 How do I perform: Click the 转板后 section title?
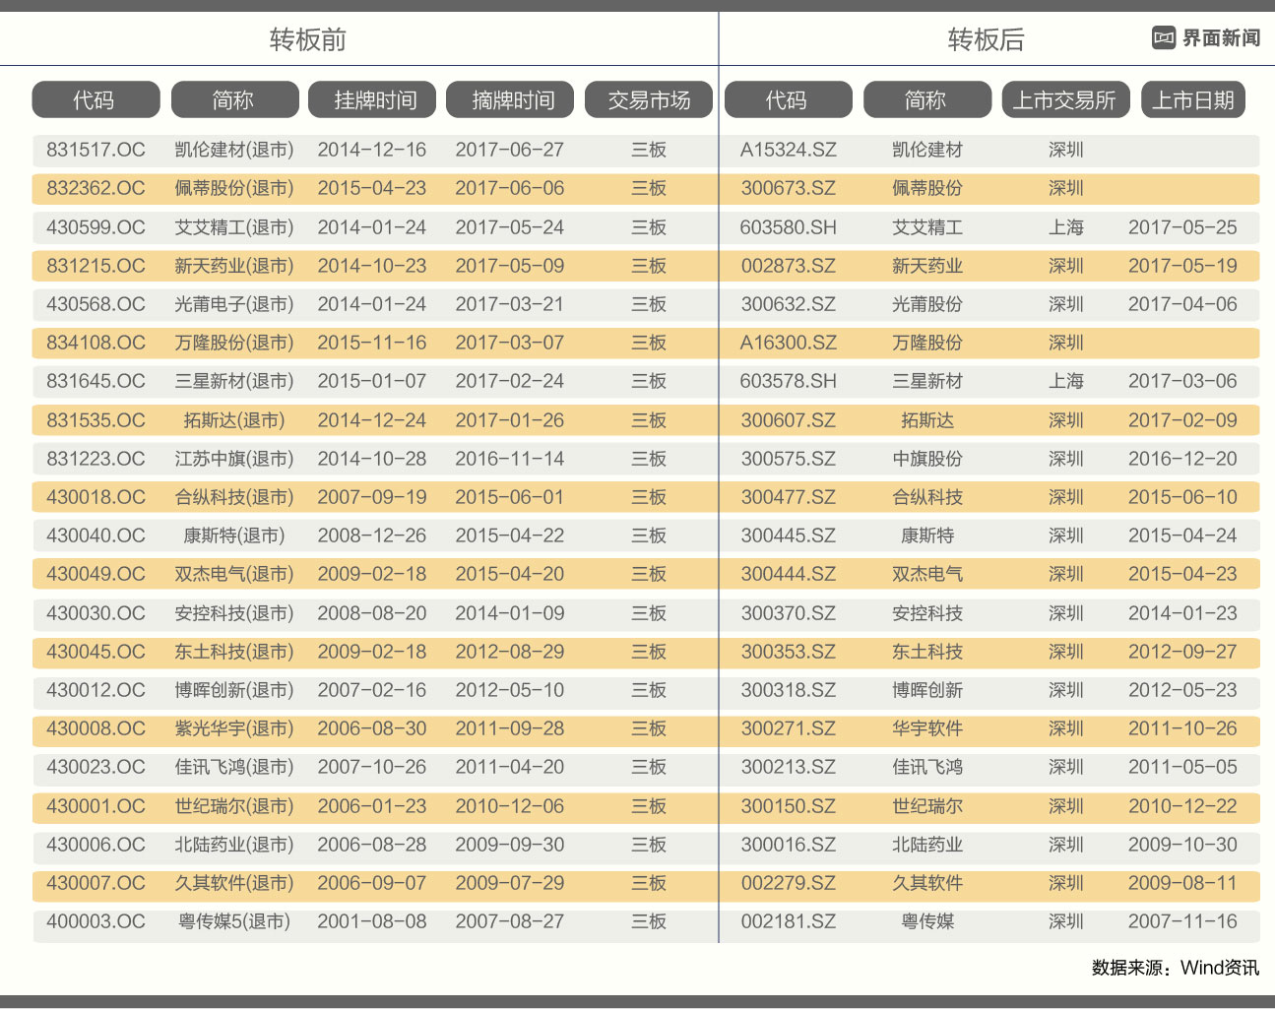click(987, 39)
